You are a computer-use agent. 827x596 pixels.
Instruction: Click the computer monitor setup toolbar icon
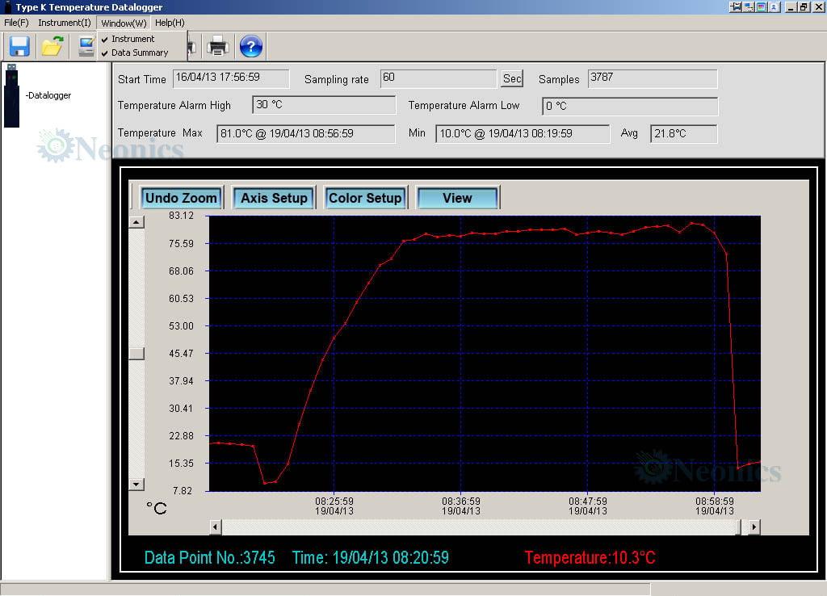(86, 46)
